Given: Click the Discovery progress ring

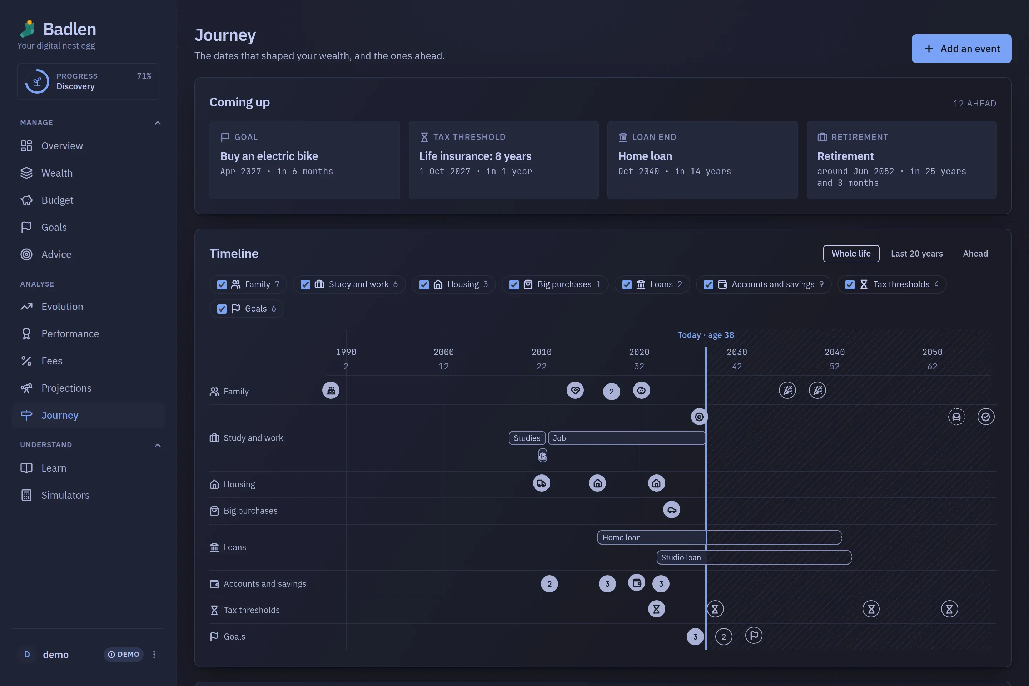Looking at the screenshot, I should (x=37, y=81).
